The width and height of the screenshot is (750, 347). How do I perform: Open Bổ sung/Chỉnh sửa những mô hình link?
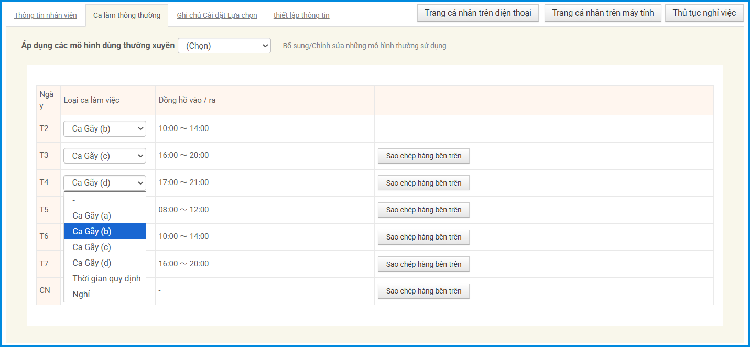click(364, 46)
